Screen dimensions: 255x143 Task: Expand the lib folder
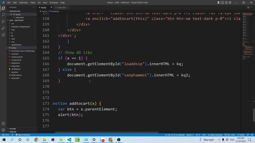[x=12, y=36]
